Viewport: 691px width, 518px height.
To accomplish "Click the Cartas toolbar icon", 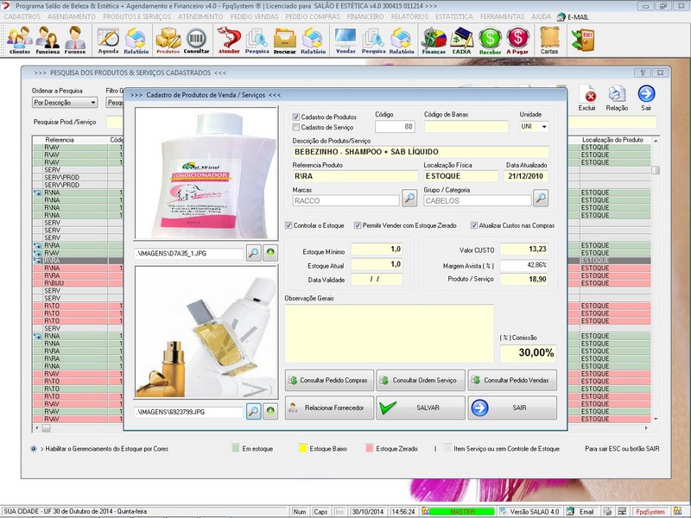I will [549, 40].
